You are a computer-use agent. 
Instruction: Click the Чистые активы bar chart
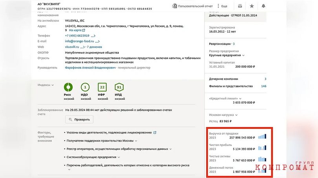point(262,159)
